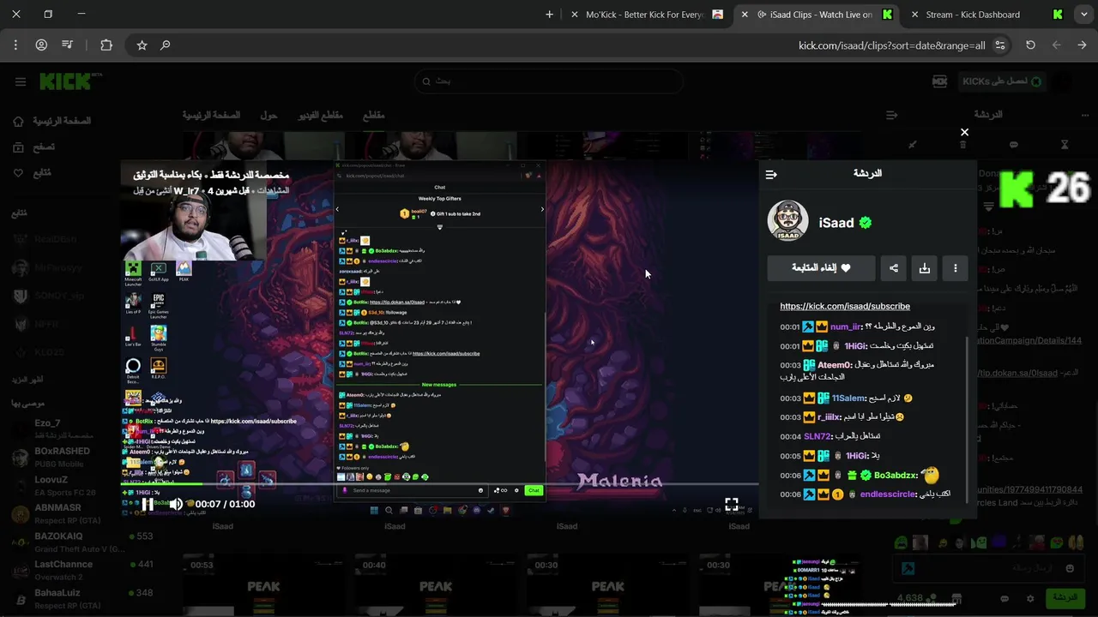Viewport: 1098px width, 617px height.
Task: Click the Kick search field
Action: (549, 81)
